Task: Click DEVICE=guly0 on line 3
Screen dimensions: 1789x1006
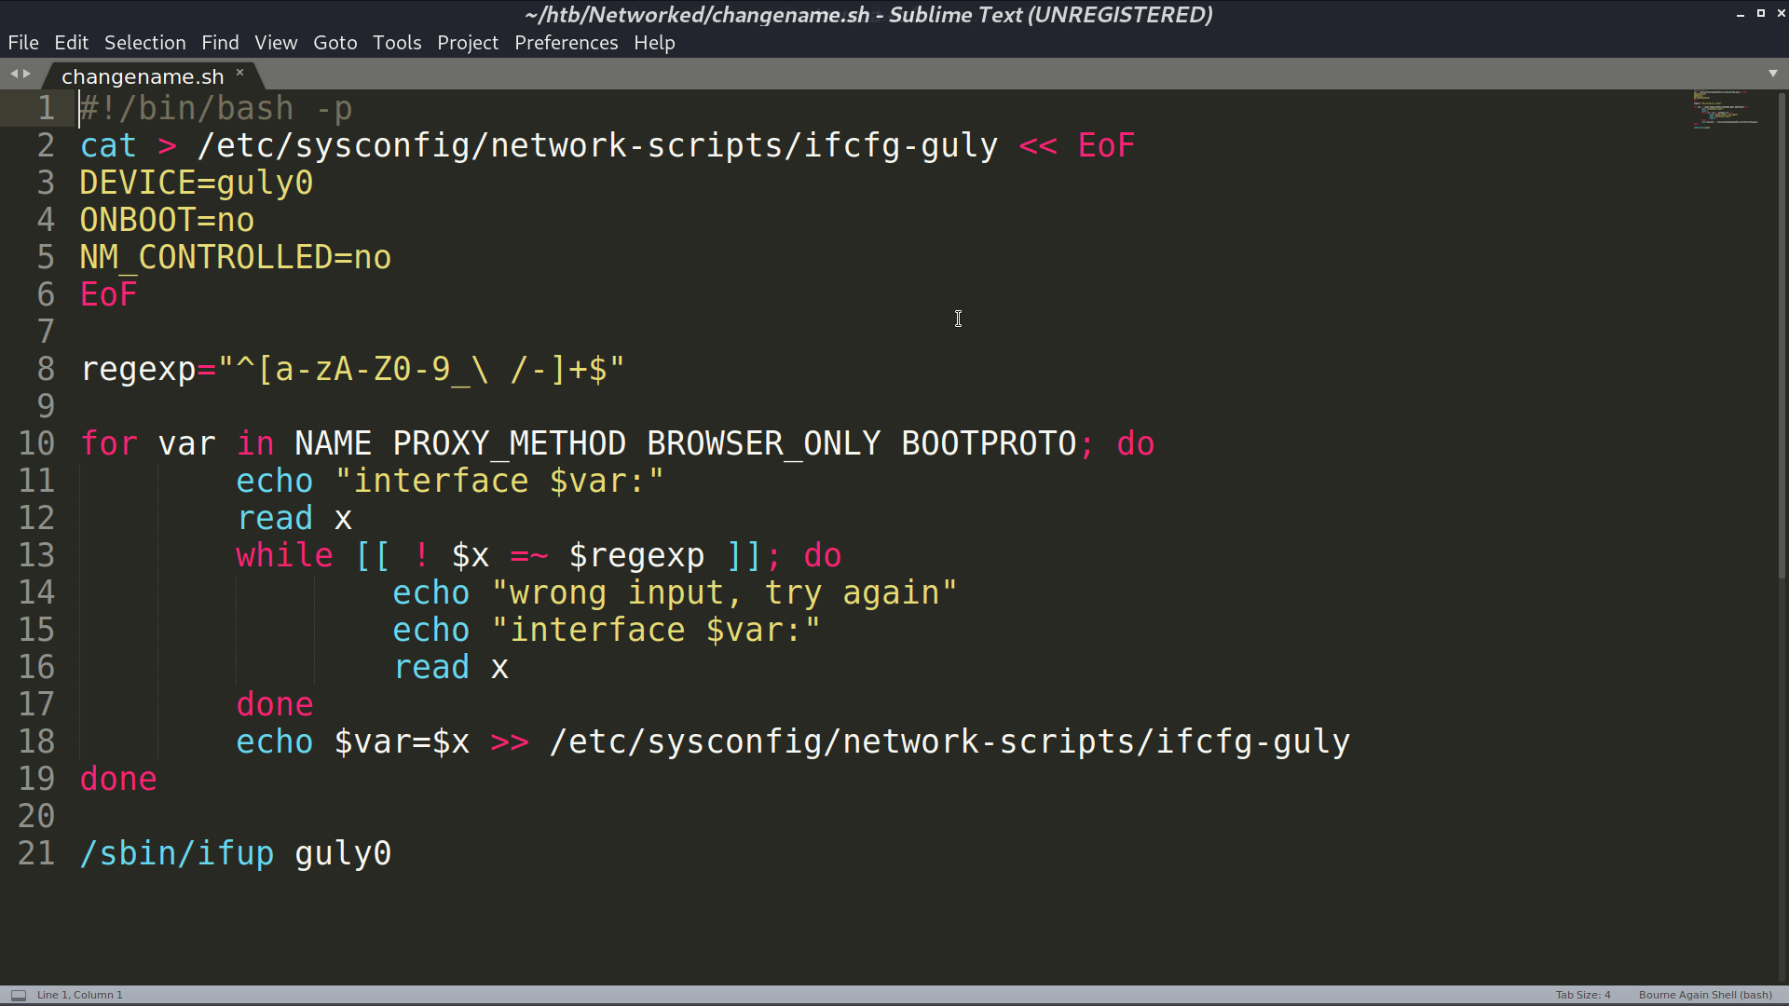Action: pyautogui.click(x=197, y=183)
